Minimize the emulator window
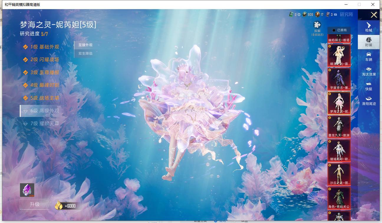The height and width of the screenshot is (223, 382). coord(346,4)
